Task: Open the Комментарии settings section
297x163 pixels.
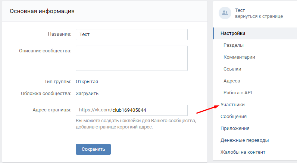Action: coord(239,57)
